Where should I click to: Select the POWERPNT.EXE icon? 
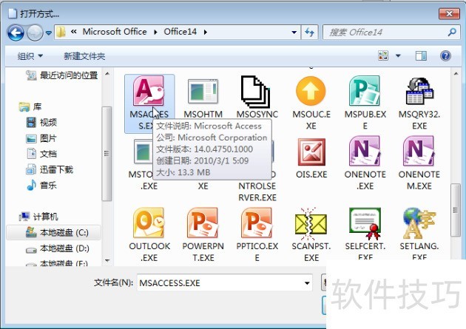click(203, 223)
